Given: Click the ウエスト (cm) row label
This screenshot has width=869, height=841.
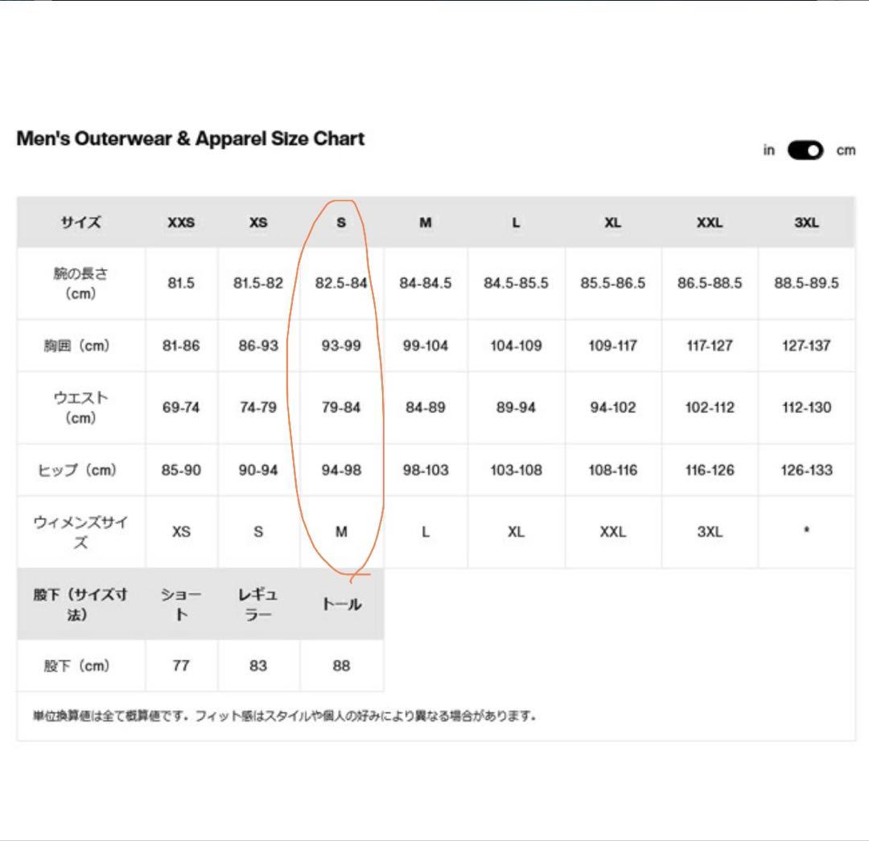Looking at the screenshot, I should (80, 408).
